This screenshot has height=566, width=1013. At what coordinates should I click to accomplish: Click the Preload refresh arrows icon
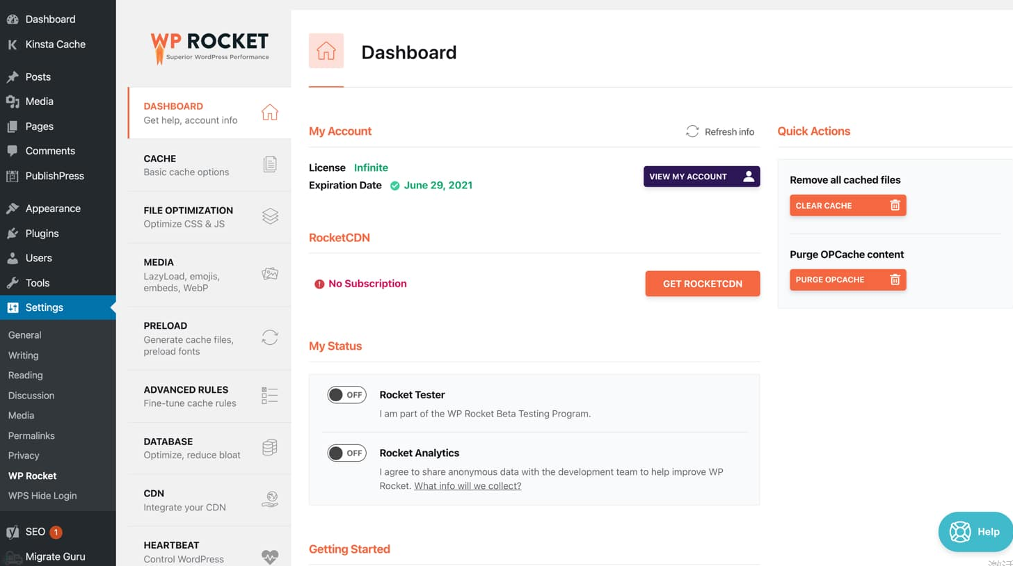pyautogui.click(x=270, y=338)
